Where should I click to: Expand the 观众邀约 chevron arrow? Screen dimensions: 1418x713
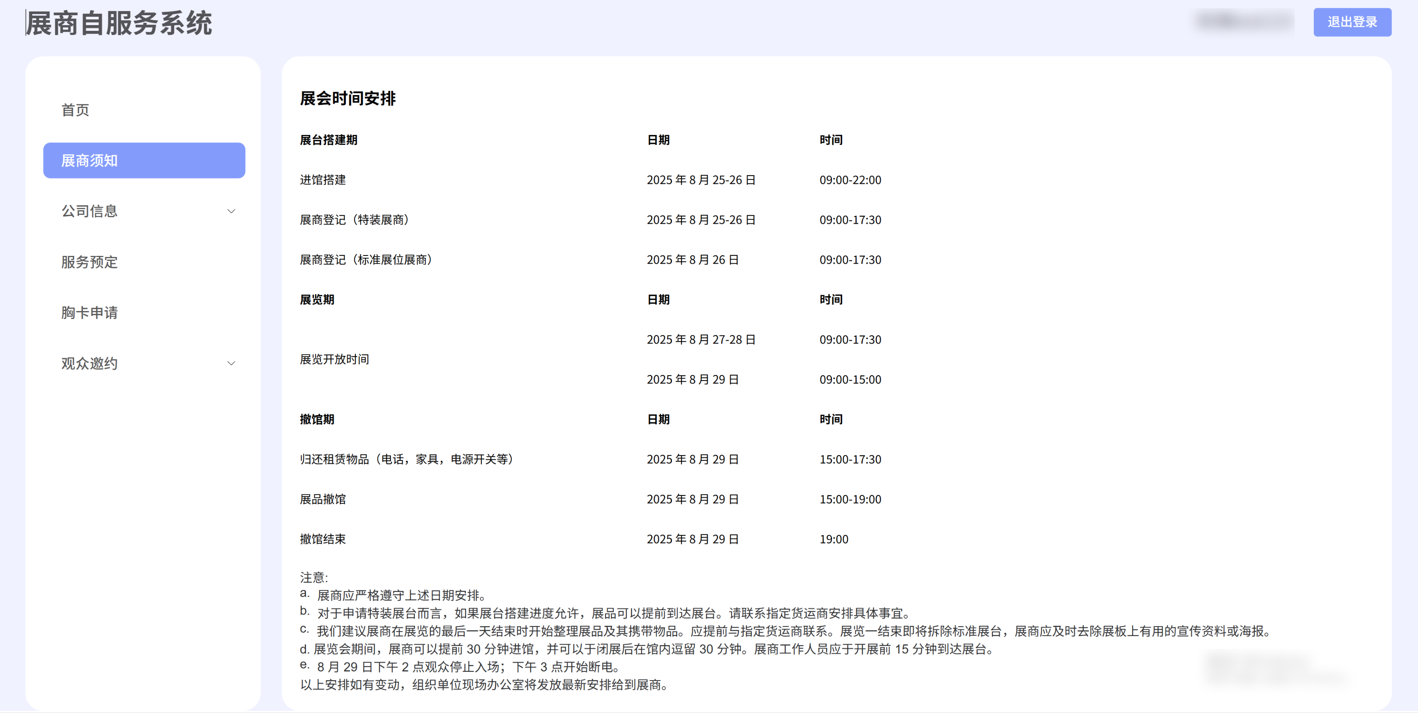231,363
